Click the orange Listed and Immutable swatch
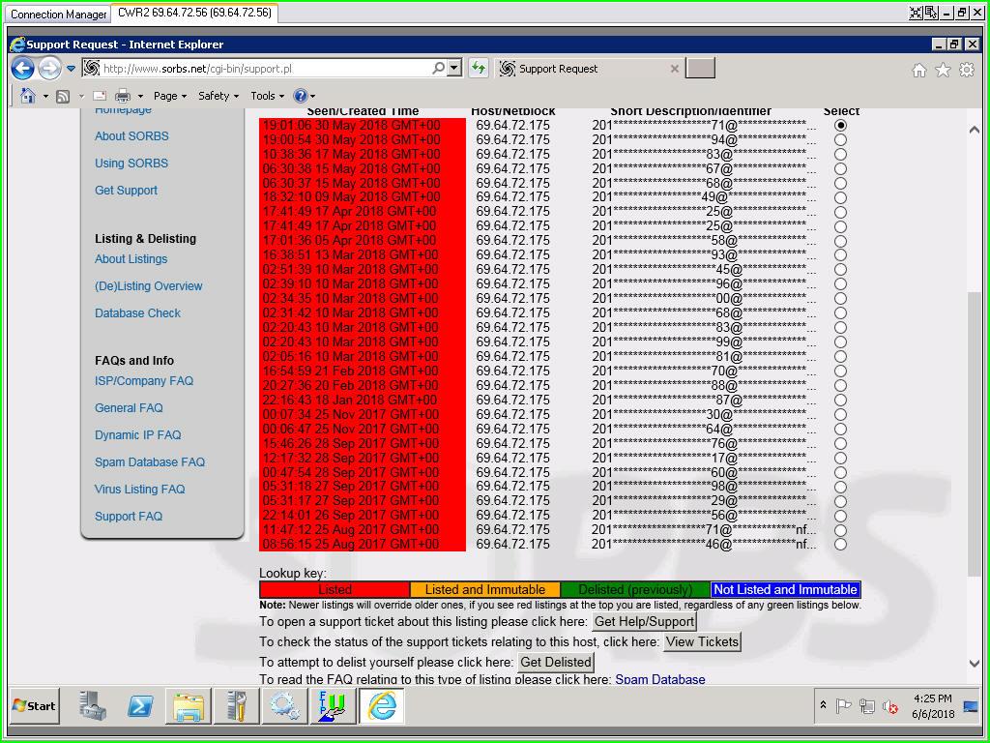Screen dimensions: 990x743 tap(485, 589)
